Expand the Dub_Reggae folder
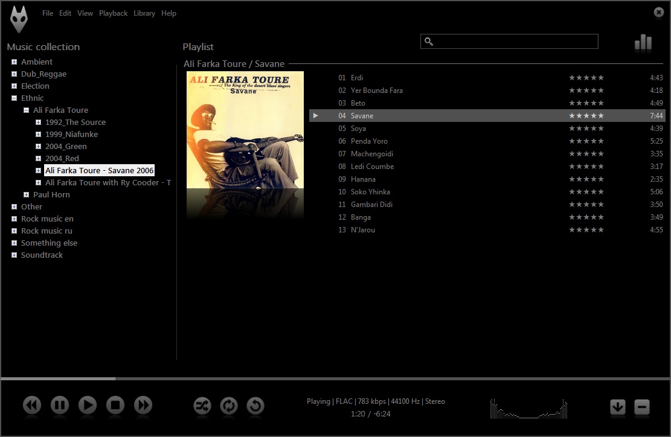 point(14,74)
